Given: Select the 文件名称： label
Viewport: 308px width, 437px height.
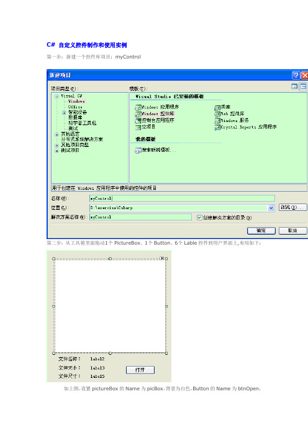Looking at the screenshot, I should (70, 359).
